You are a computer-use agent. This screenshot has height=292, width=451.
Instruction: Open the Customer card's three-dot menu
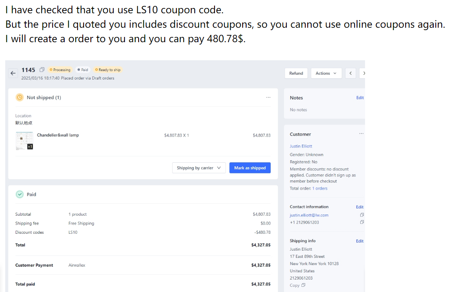[361, 134]
